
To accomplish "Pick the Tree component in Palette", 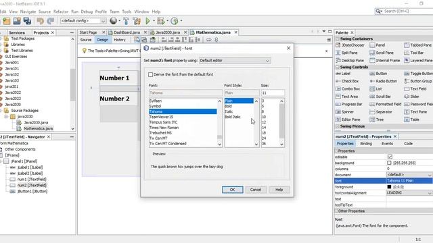I will click(377, 119).
